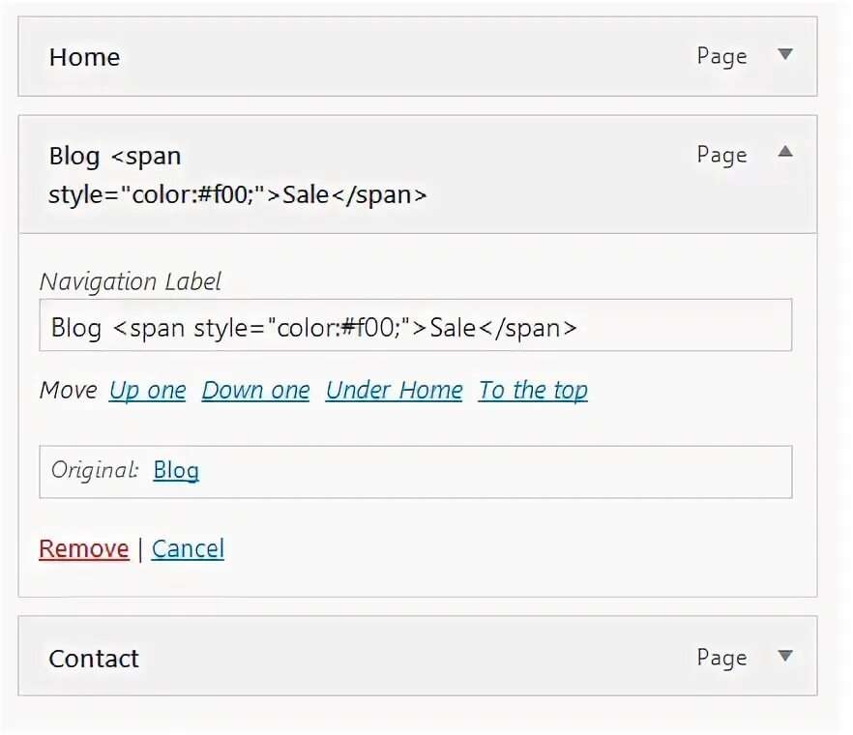
Task: Click the Move label text
Action: coord(68,391)
